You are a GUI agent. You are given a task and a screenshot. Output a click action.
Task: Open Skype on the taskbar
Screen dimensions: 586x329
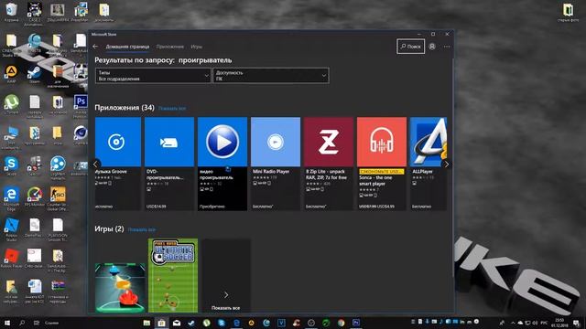(222, 323)
